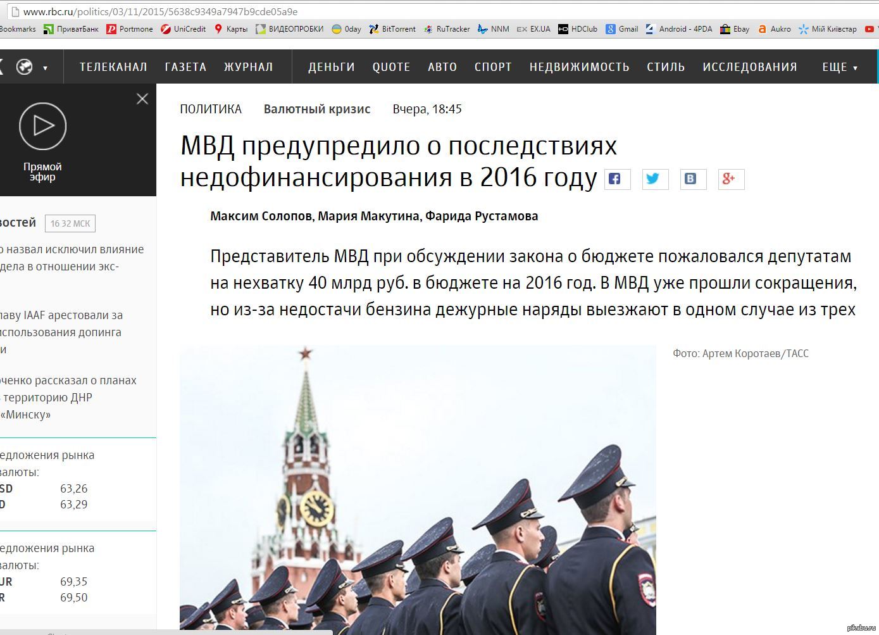Expand the dropdown arrow beside globe icon
The height and width of the screenshot is (635, 879).
45,68
